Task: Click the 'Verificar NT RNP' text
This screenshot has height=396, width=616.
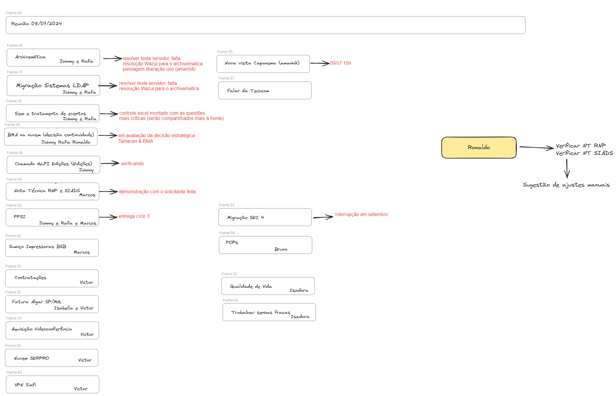Action: click(x=581, y=146)
